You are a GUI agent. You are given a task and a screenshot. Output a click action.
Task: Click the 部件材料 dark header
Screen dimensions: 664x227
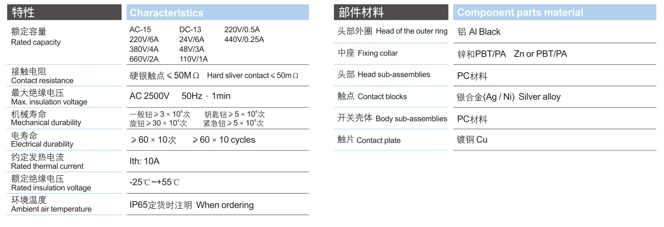pyautogui.click(x=391, y=12)
